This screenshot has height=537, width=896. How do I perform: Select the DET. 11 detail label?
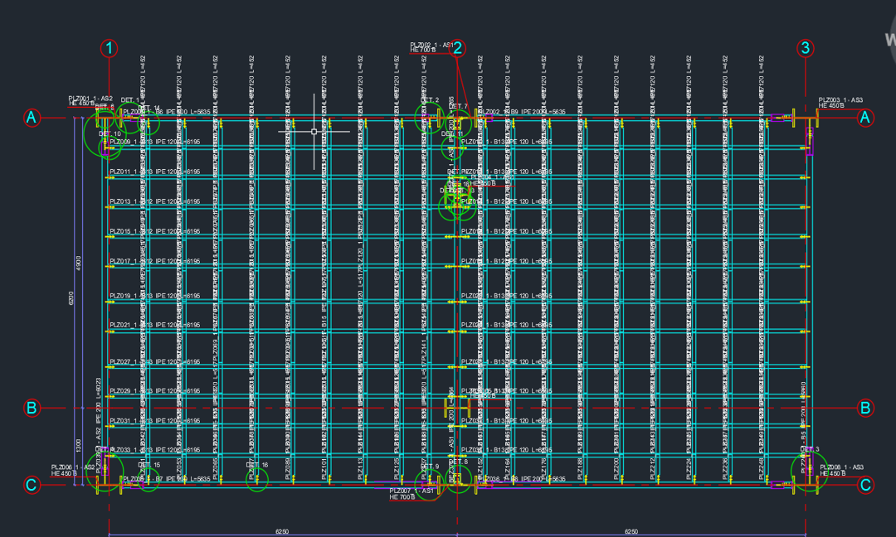coord(452,134)
